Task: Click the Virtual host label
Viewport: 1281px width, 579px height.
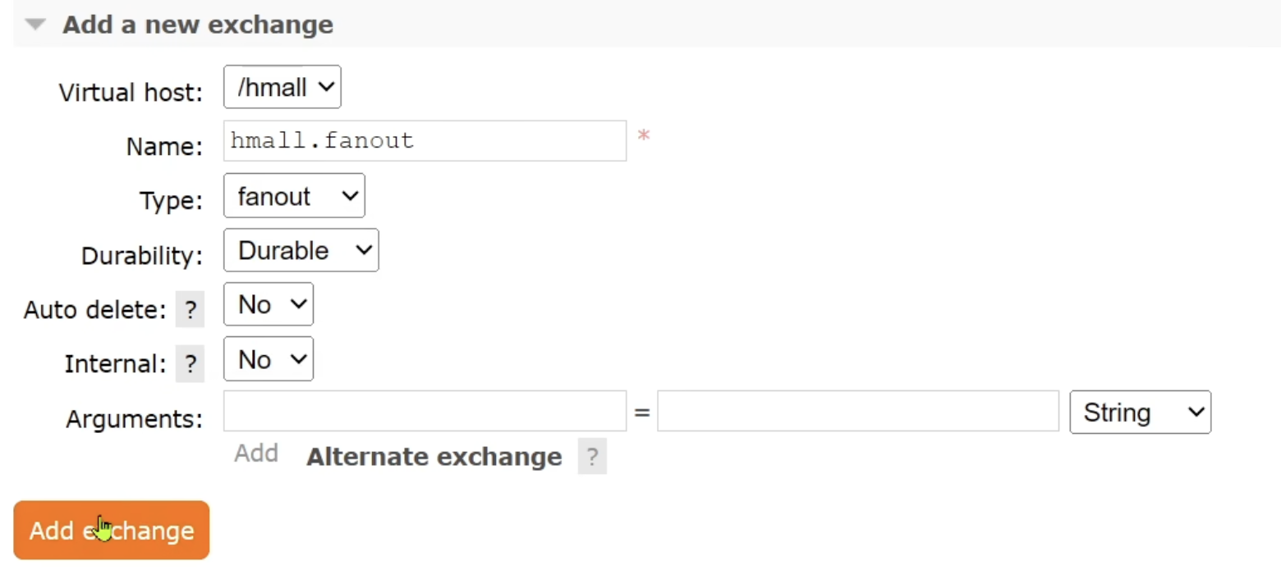Action: click(x=130, y=93)
